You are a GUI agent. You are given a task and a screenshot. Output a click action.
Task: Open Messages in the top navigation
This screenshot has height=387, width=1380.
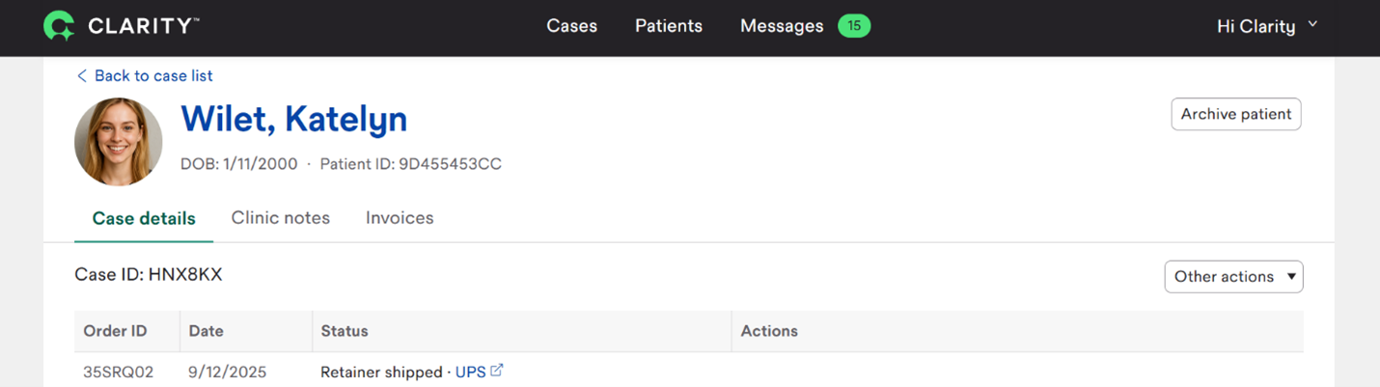click(x=782, y=26)
